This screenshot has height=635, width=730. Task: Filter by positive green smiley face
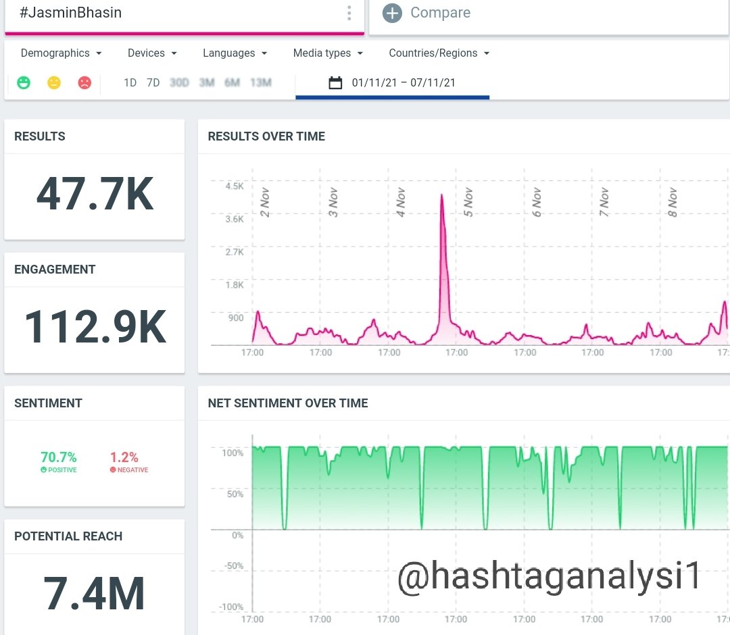24,83
